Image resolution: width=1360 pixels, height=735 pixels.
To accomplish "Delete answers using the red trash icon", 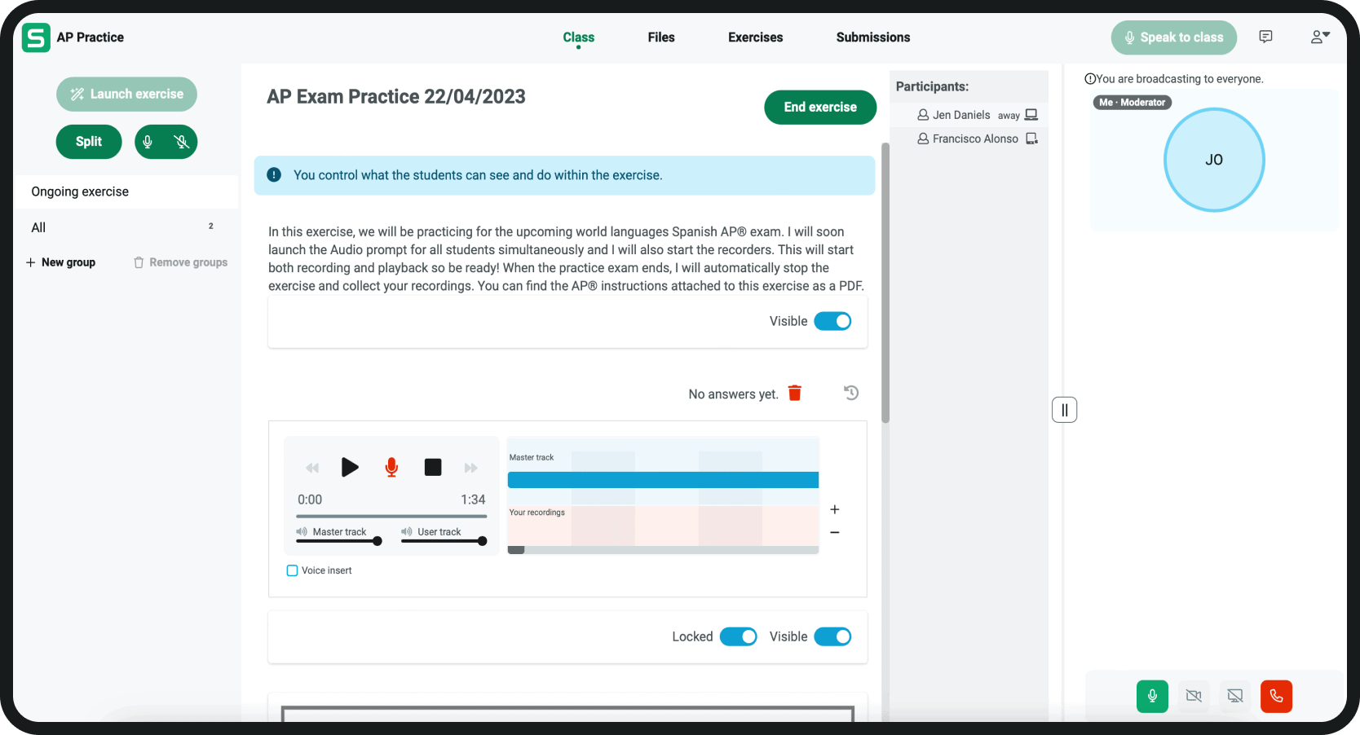I will [x=795, y=394].
